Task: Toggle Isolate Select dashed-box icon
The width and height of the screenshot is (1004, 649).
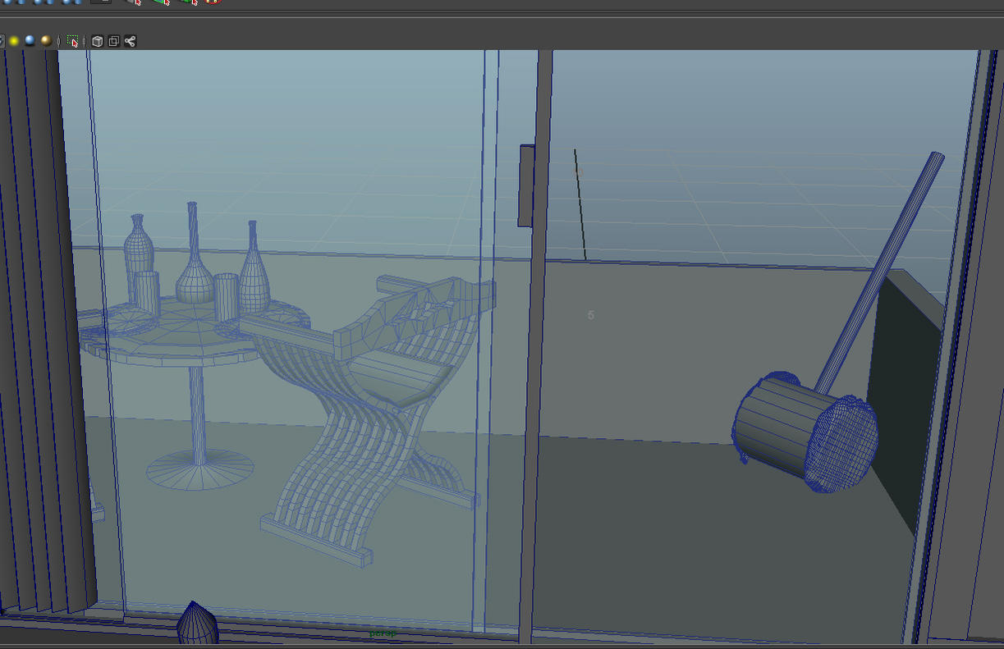Action: [x=73, y=41]
